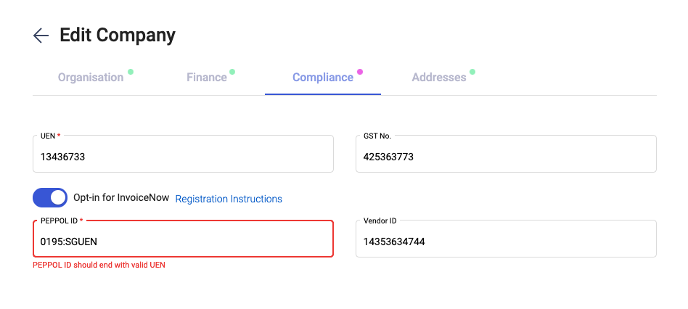Image resolution: width=688 pixels, height=309 pixels.
Task: Click the Edit Company heading
Action: click(118, 35)
